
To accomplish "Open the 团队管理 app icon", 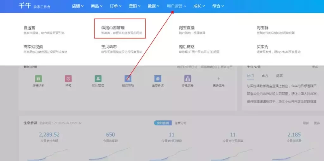I will 98,78.
